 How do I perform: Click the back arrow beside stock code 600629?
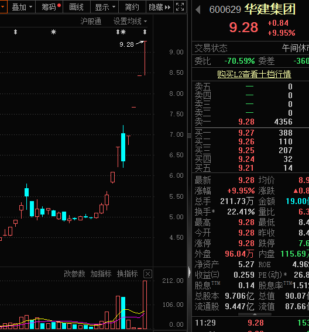pos(198,9)
